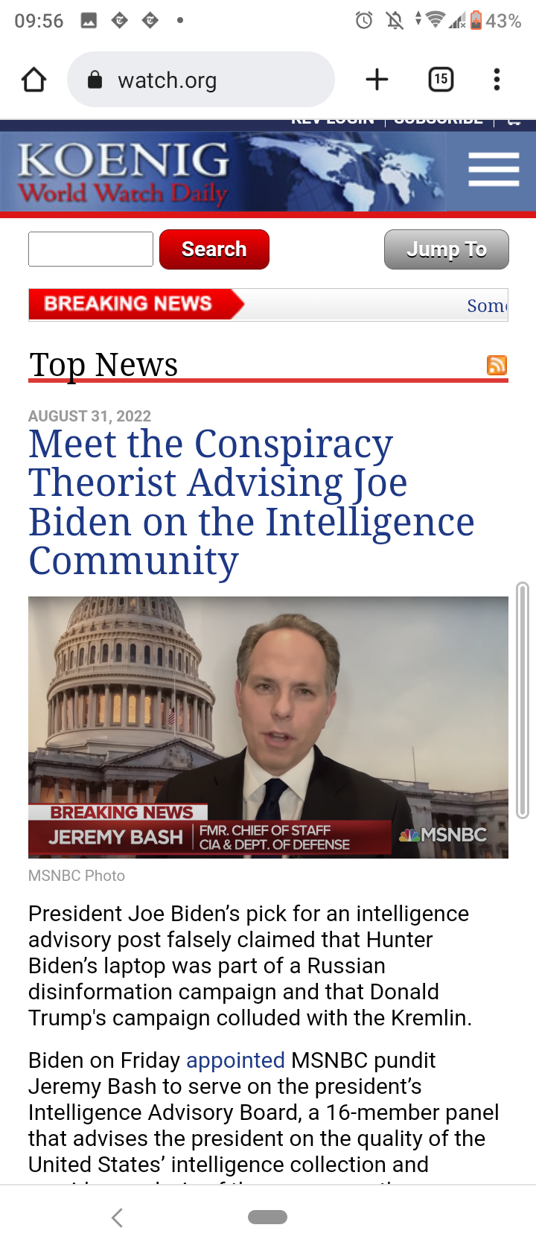Viewport: 536px width, 1251px height.
Task: Follow the 'appointed' hyperlink in the article
Action: [235, 1060]
